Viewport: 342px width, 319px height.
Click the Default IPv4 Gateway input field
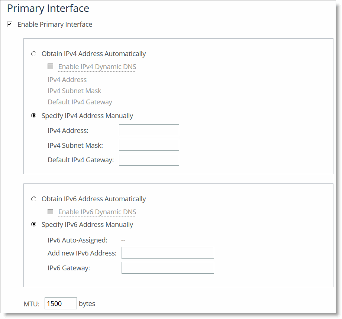tap(149, 159)
